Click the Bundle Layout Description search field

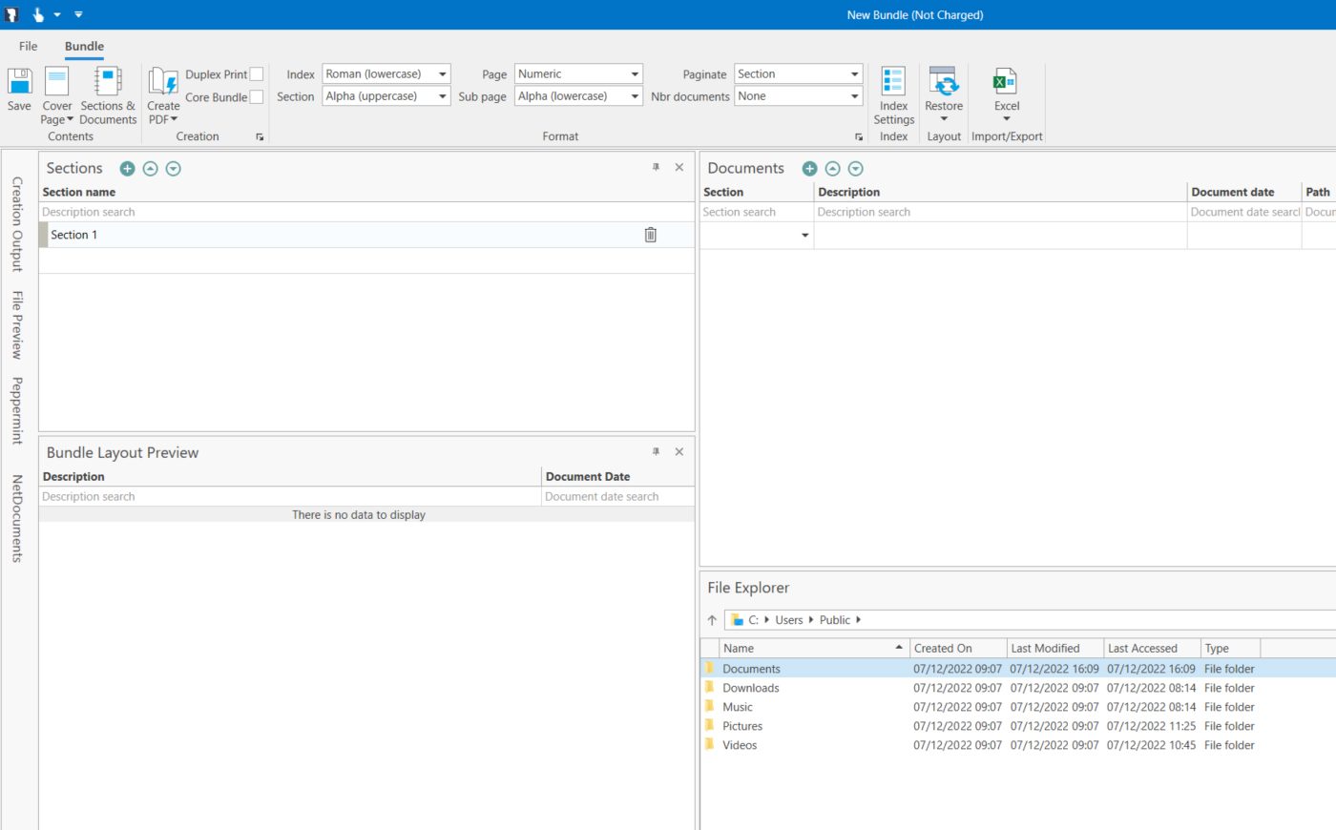pyautogui.click(x=290, y=496)
